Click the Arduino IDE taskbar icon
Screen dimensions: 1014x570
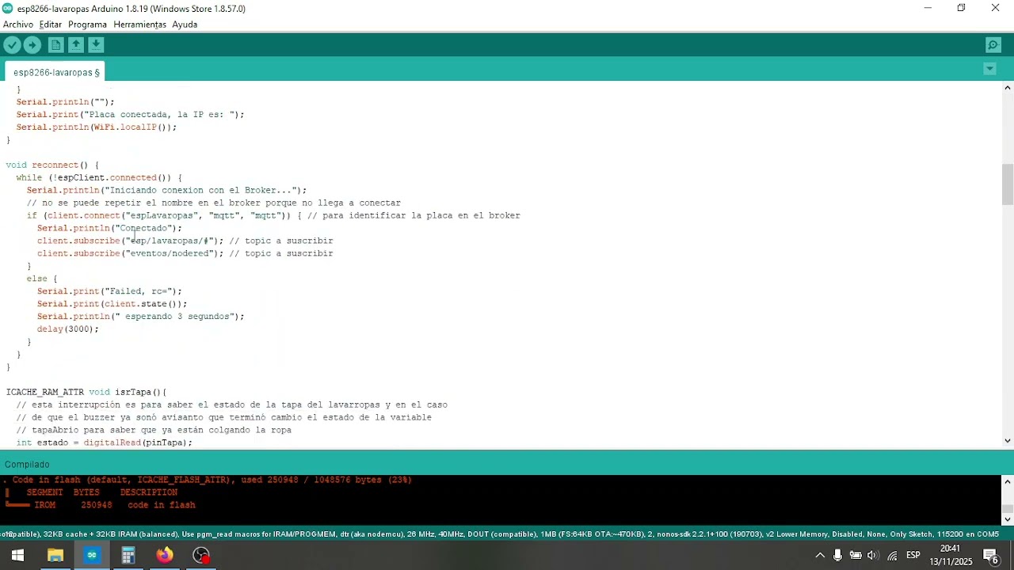click(x=92, y=555)
